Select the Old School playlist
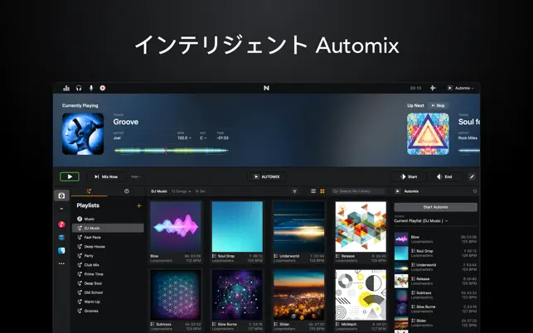Viewport: 533px width, 333px height. [108, 292]
